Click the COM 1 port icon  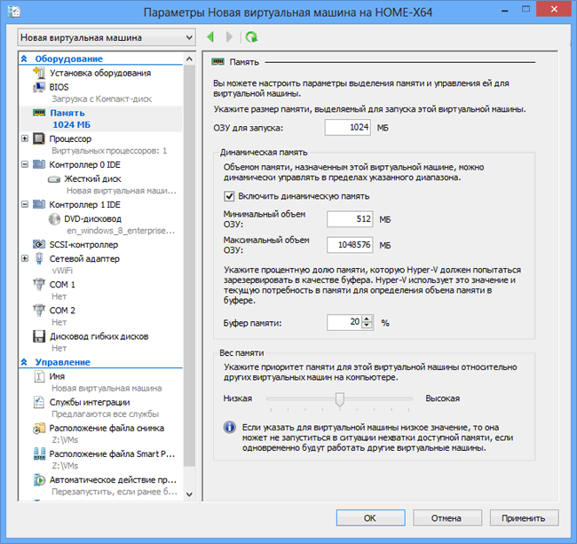coord(39,284)
